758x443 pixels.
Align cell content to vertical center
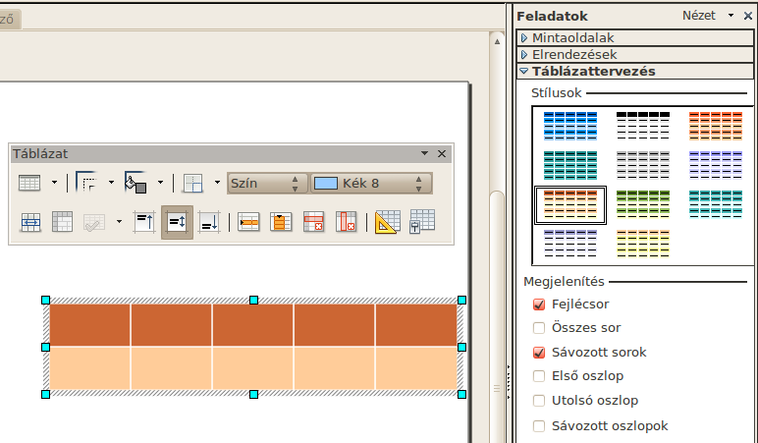(x=177, y=222)
